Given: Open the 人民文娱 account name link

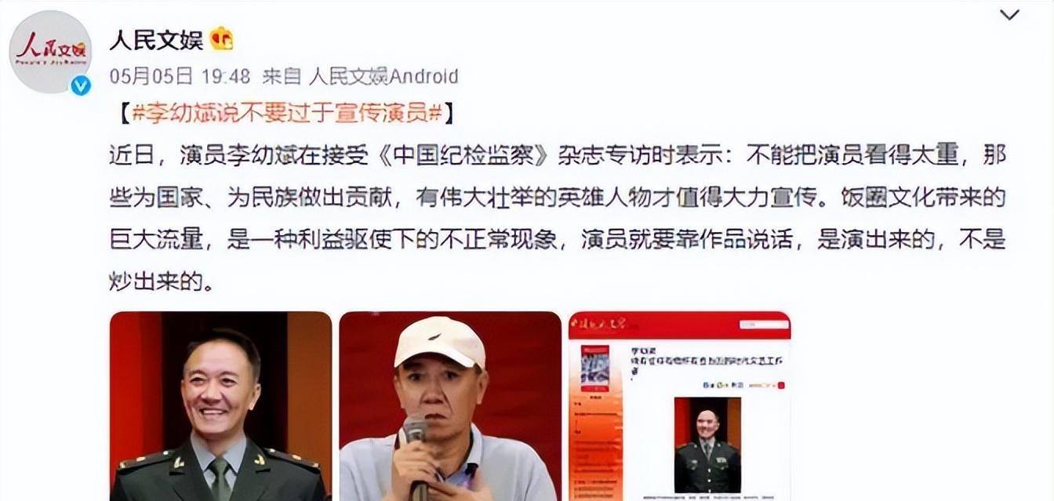Looking at the screenshot, I should (x=156, y=39).
